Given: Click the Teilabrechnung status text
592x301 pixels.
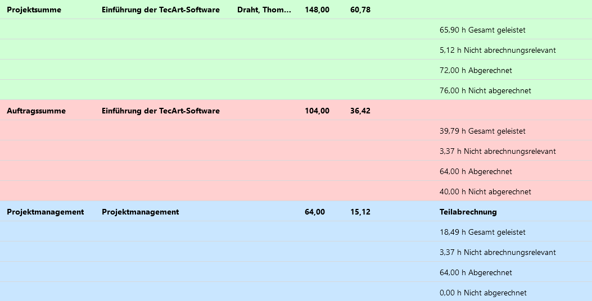Looking at the screenshot, I should [468, 212].
